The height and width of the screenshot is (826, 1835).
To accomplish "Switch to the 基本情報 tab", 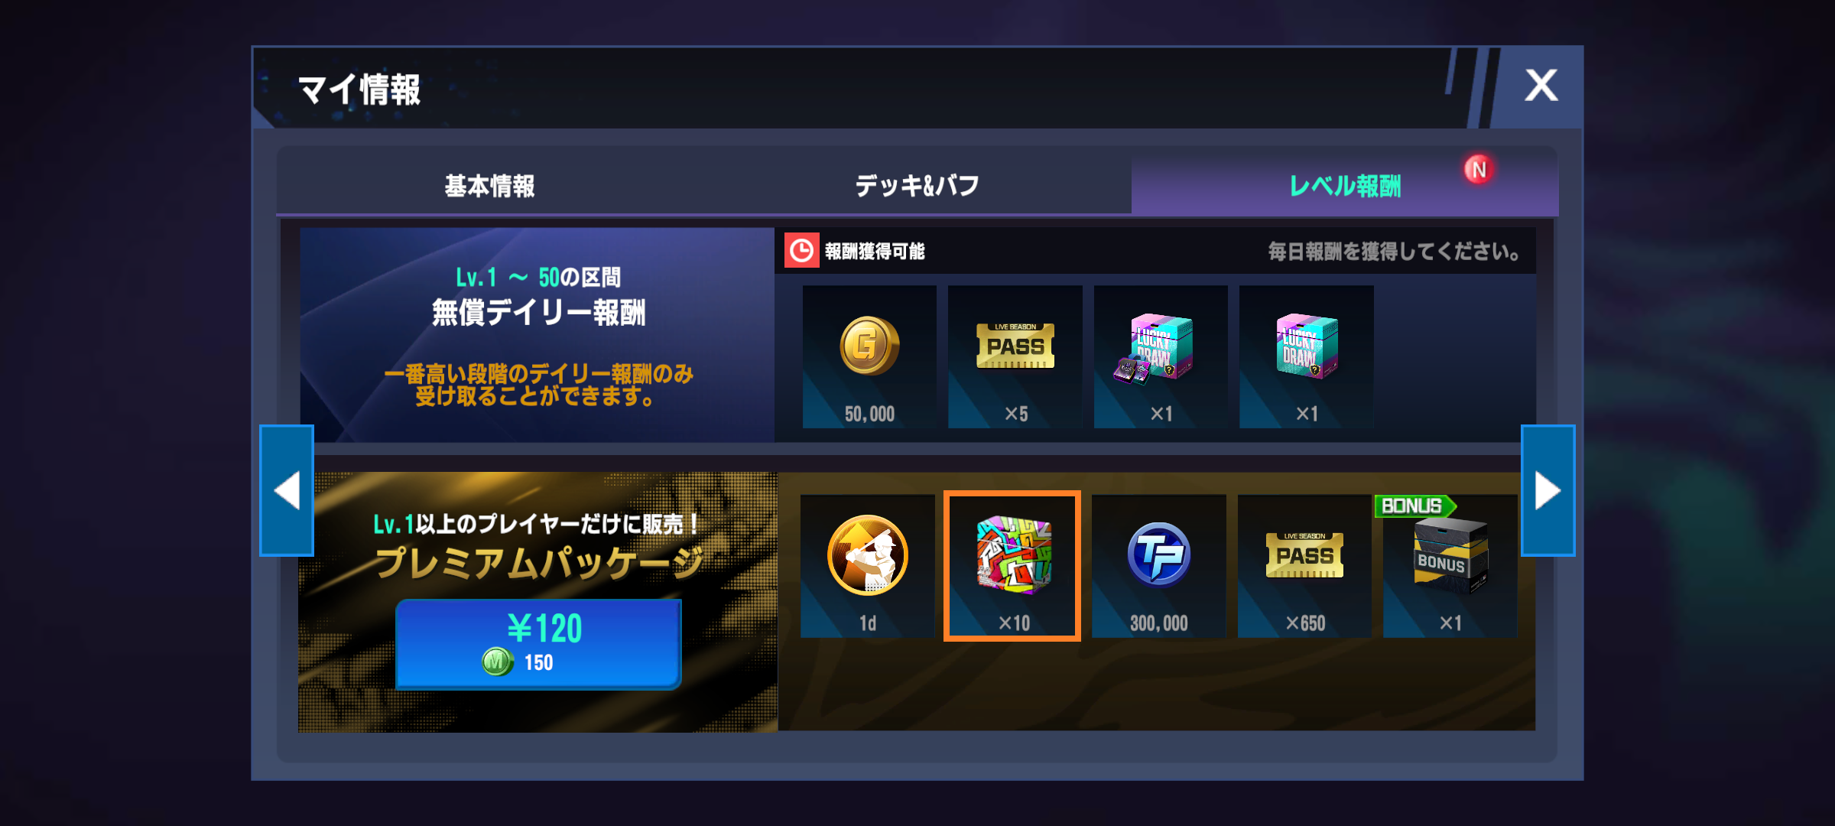I will click(x=490, y=185).
